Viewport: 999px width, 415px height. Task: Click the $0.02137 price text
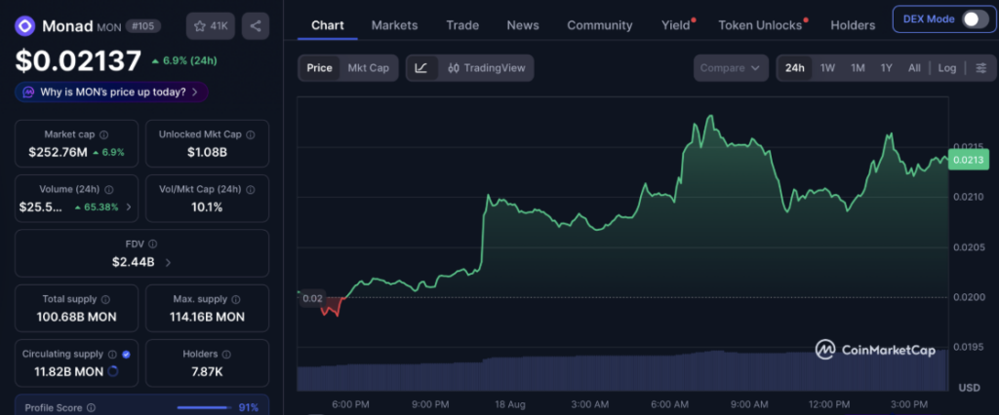coord(78,61)
